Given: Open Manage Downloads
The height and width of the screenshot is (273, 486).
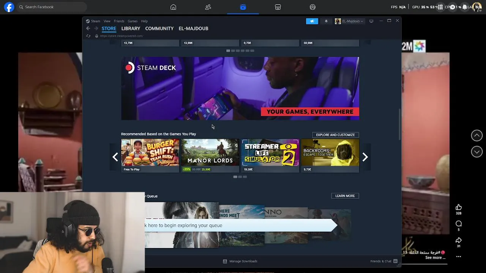Looking at the screenshot, I should pos(240,261).
